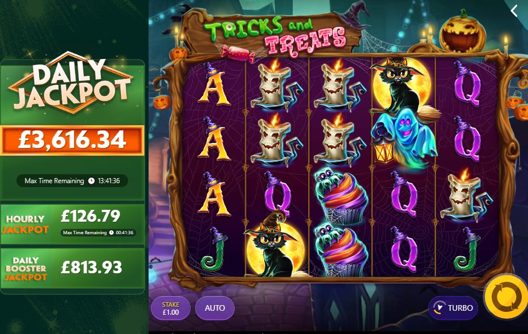Viewport: 528px width, 334px height.
Task: Open the Daily Booster Jackpot panel
Action: click(73, 268)
